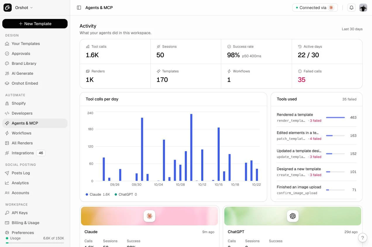Click the All Renders image icon
Screen dimensions: 372x247
[x=7, y=143]
